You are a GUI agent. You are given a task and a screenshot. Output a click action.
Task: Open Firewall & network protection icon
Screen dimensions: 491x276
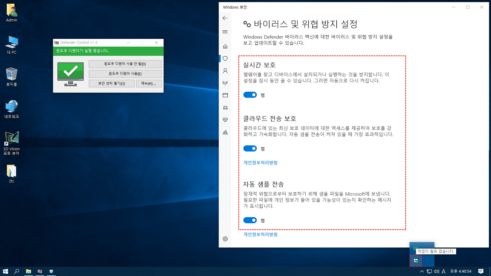coord(225,83)
